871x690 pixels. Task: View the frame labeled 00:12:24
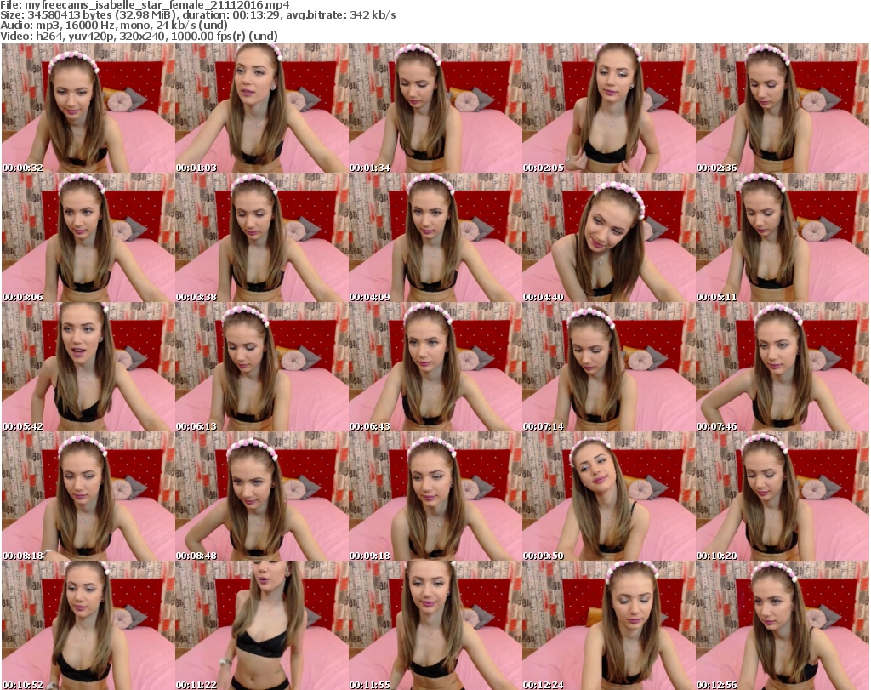609,625
